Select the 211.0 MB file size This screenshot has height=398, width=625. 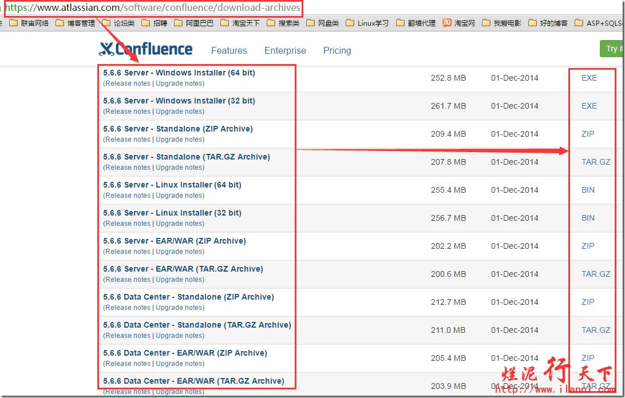pos(448,330)
